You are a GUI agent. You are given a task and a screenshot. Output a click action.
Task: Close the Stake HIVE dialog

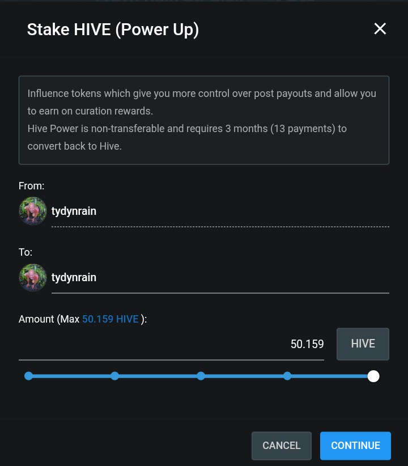380,29
